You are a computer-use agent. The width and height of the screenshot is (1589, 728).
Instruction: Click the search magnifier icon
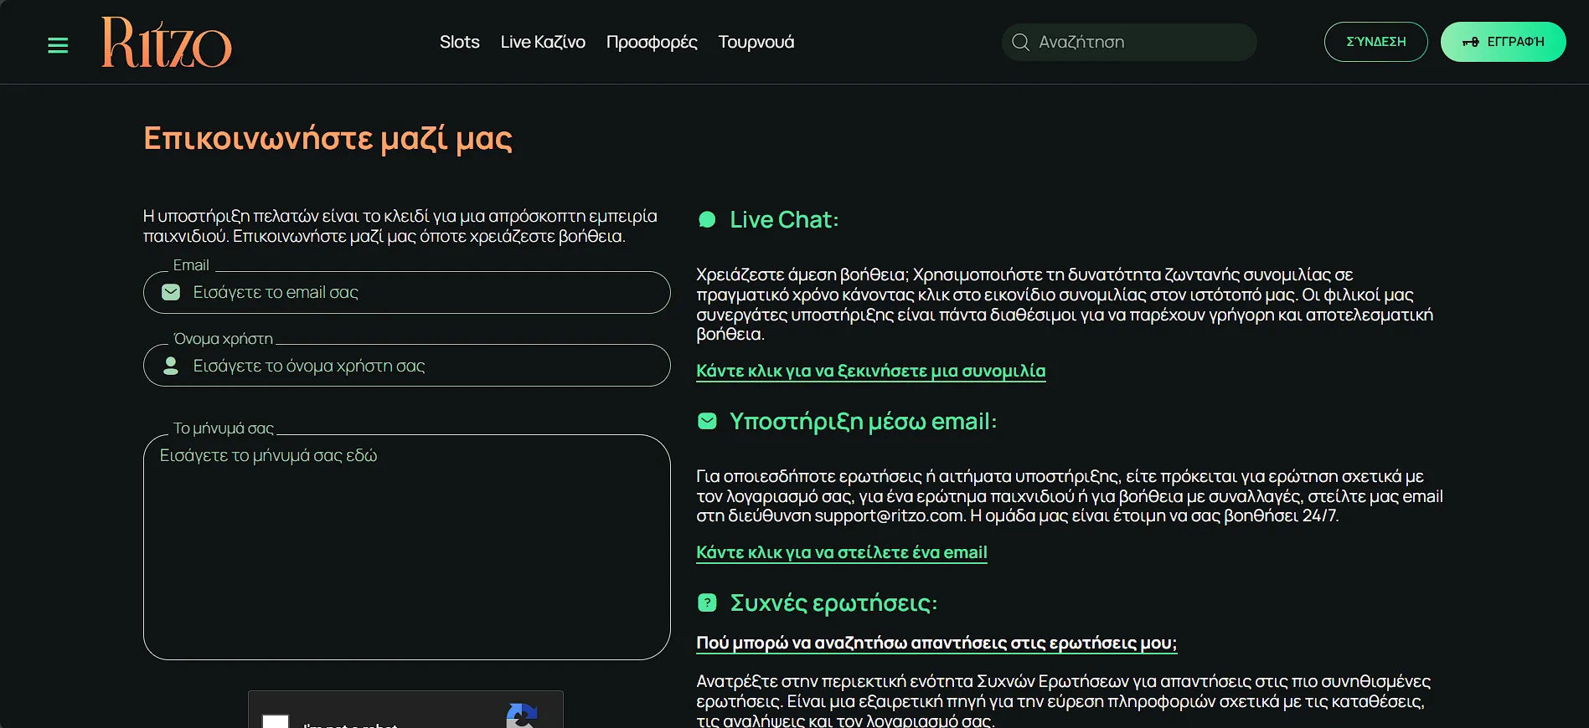pos(1020,42)
